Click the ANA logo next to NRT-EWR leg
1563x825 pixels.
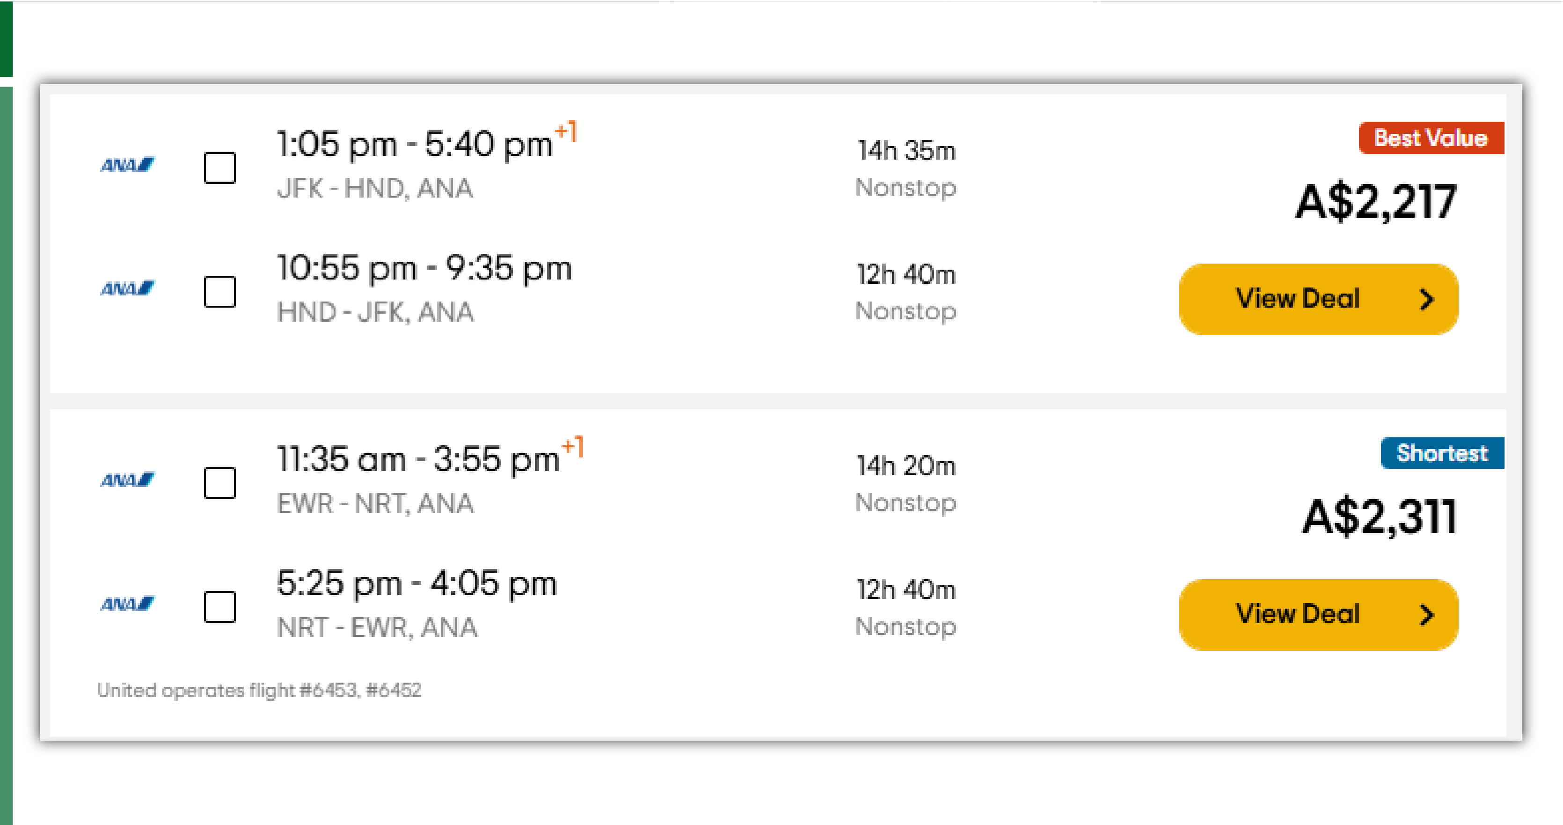click(x=127, y=604)
